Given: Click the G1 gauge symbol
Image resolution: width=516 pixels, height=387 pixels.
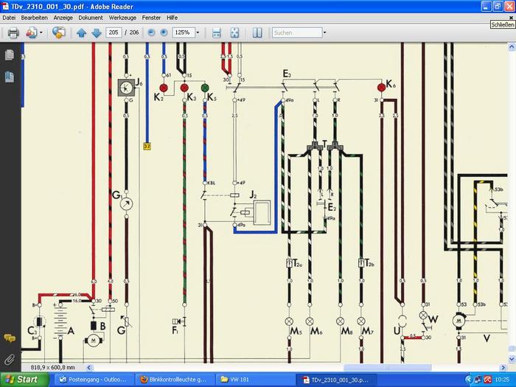Looking at the screenshot, I should point(126,204).
